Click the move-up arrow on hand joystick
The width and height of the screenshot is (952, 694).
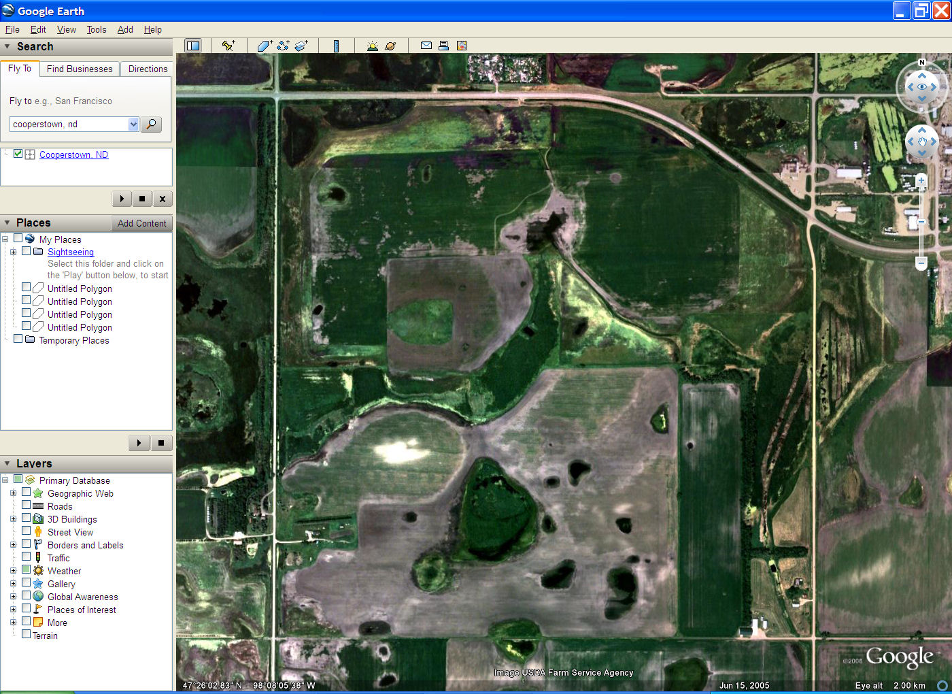coord(922,129)
